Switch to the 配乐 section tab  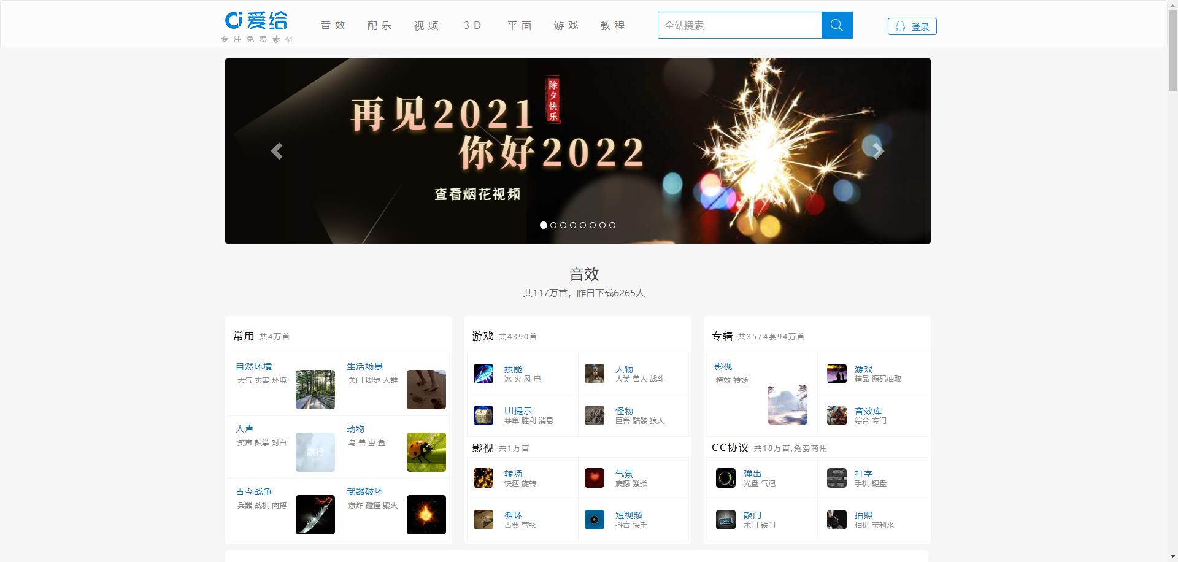click(379, 25)
